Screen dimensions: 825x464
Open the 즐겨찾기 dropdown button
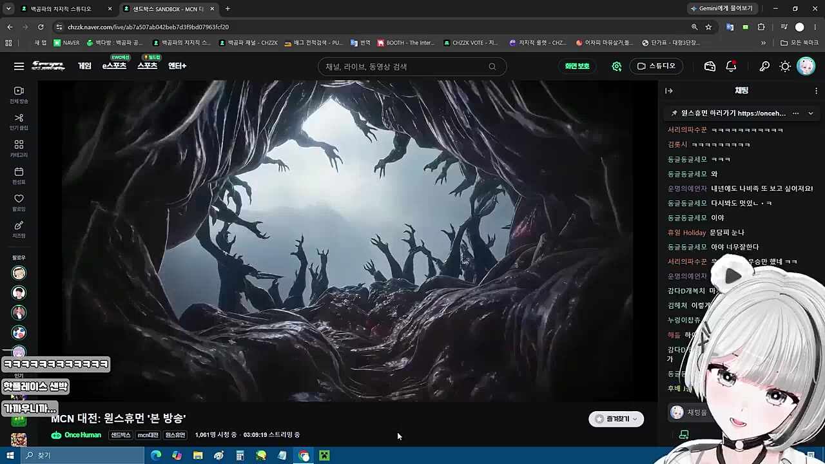pos(616,419)
